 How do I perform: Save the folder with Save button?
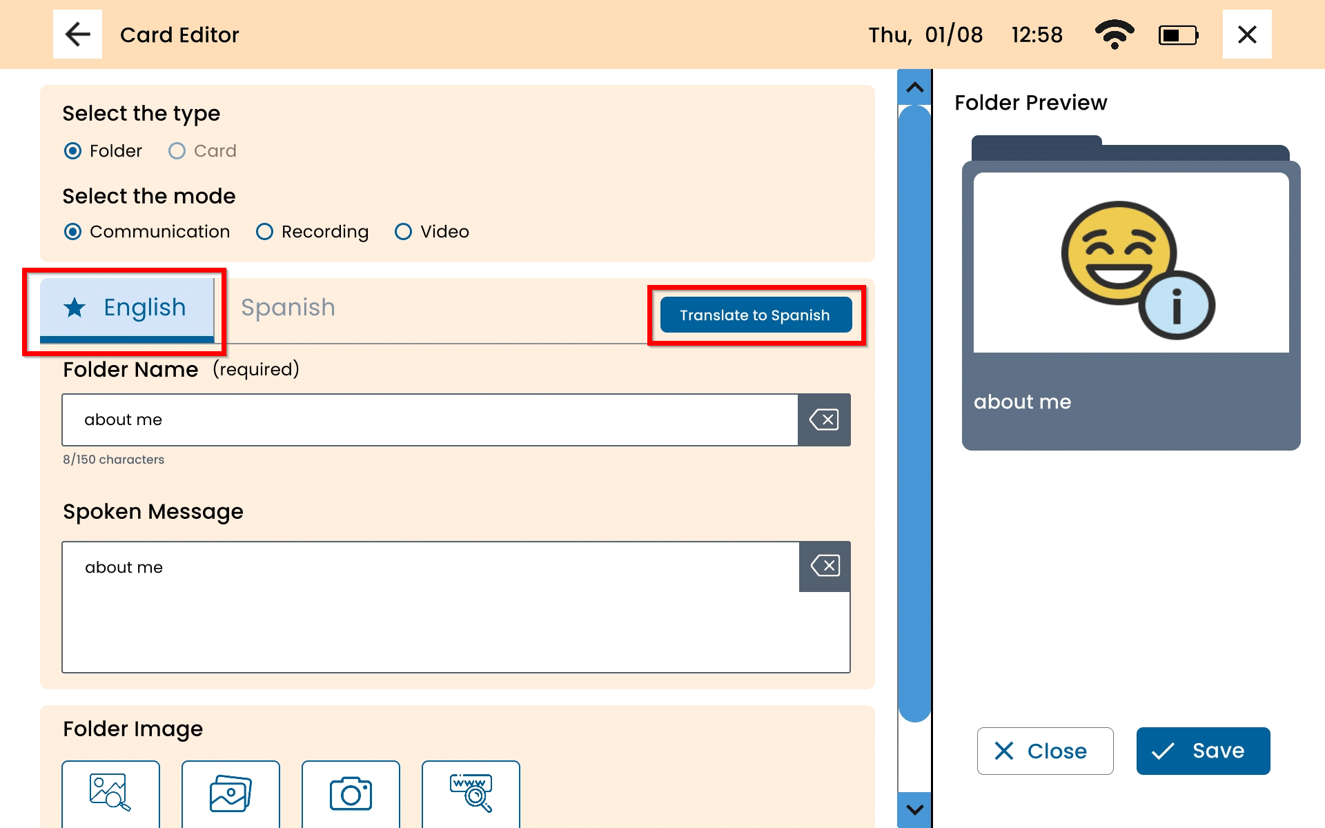pyautogui.click(x=1203, y=751)
